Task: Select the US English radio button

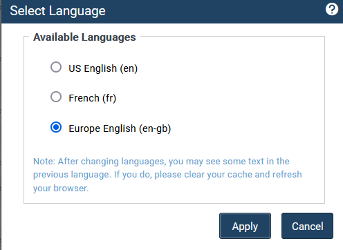Action: (56, 67)
